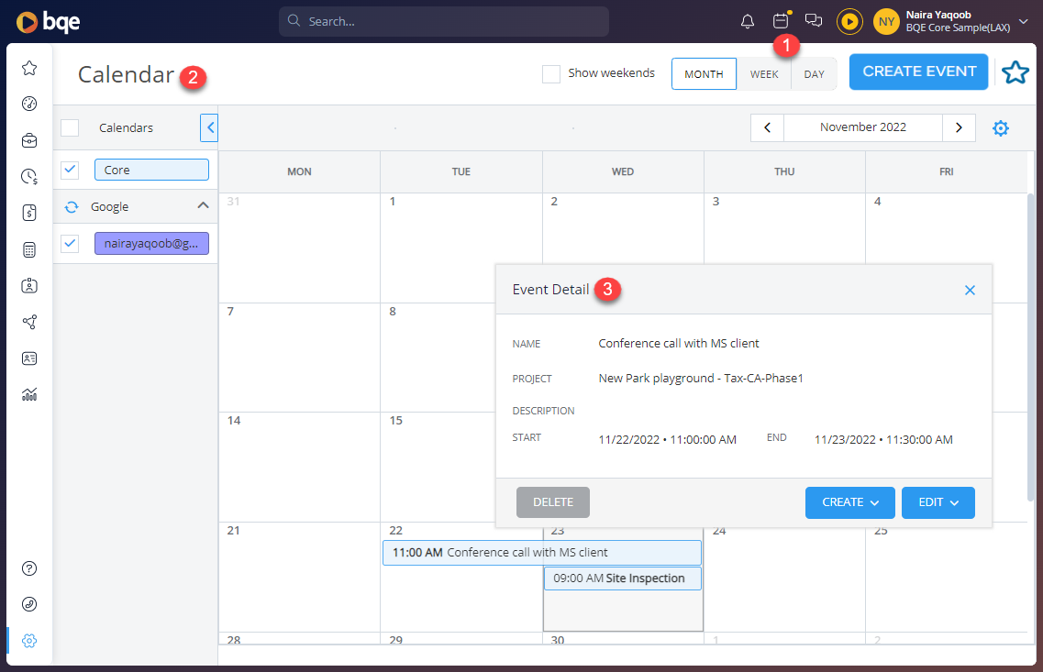1043x672 pixels.
Task: Open the Contacts card icon in sidebar
Action: click(29, 358)
